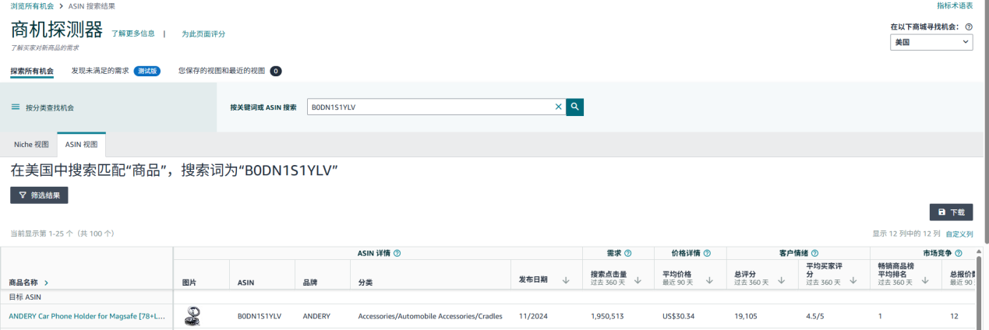Click help icon next to 需求
Image resolution: width=989 pixels, height=330 pixels.
(628, 253)
